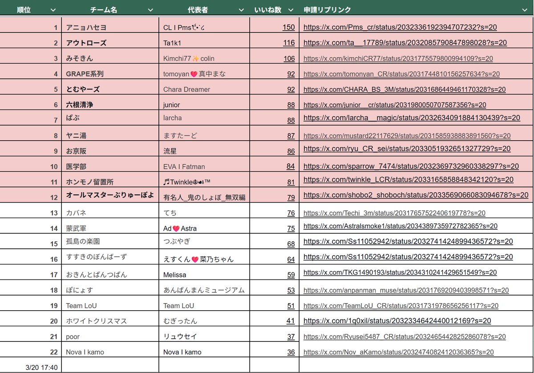Open the TKG1490193 status link
This screenshot has width=534, height=373.
point(400,272)
